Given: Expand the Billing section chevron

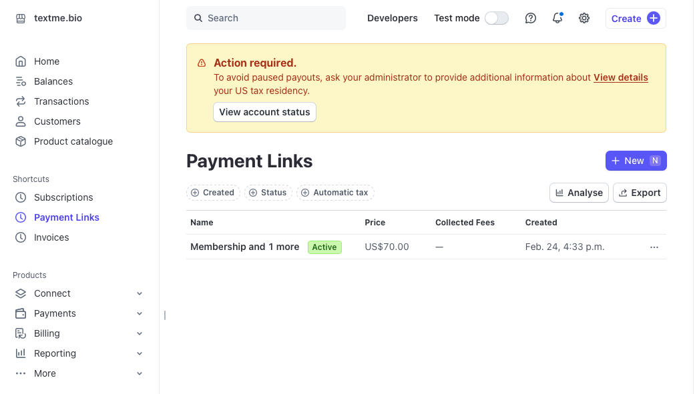Looking at the screenshot, I should pyautogui.click(x=140, y=333).
